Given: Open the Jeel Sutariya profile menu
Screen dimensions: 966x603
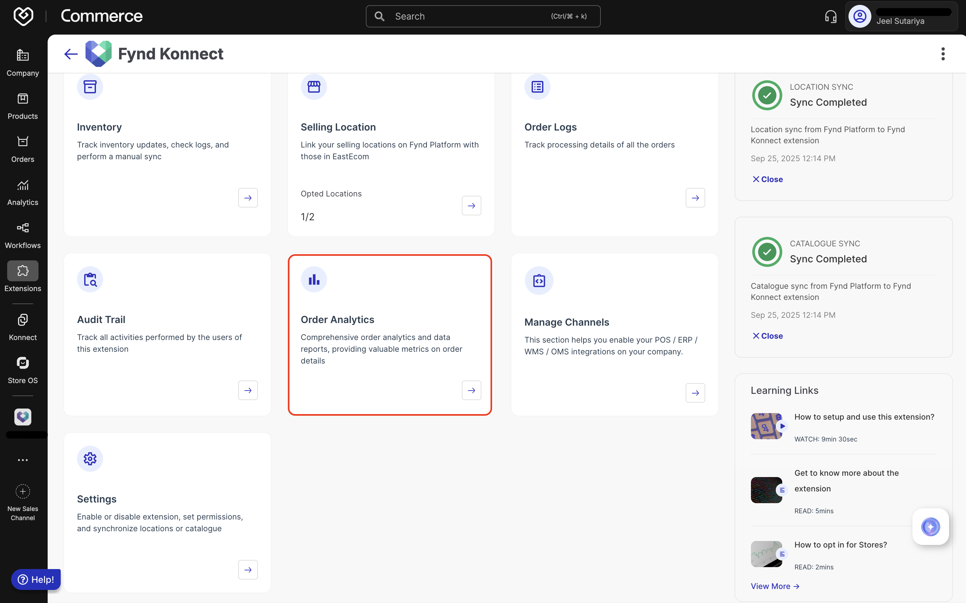Looking at the screenshot, I should 901,16.
